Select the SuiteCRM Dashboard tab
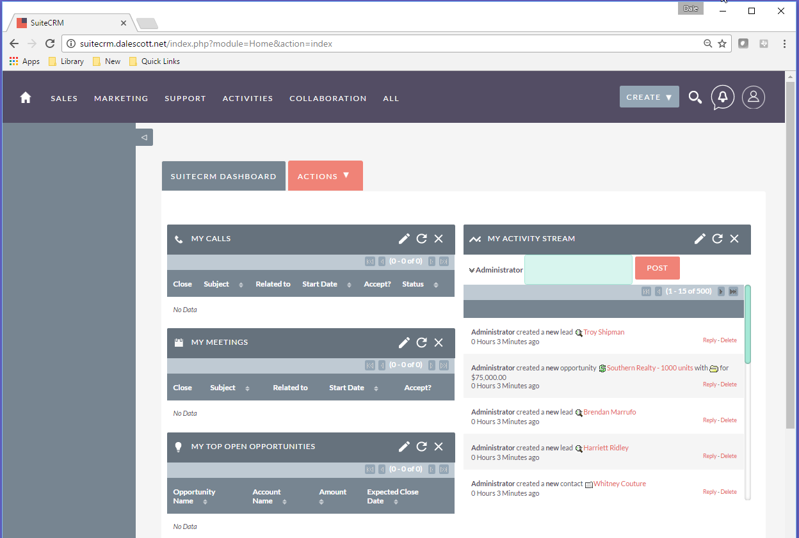Viewport: 799px width, 538px height. pyautogui.click(x=223, y=176)
